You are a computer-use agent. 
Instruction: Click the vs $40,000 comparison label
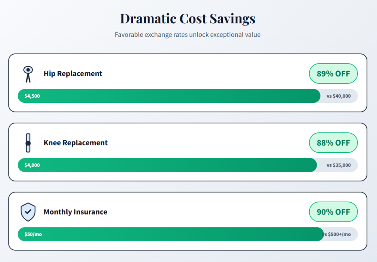tap(339, 96)
